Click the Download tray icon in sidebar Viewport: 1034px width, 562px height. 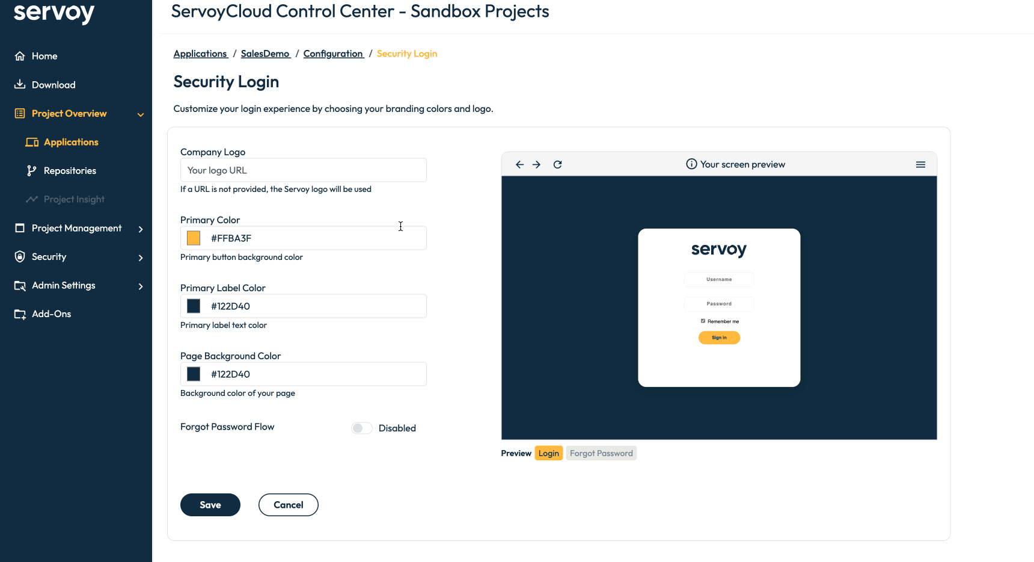click(x=20, y=84)
